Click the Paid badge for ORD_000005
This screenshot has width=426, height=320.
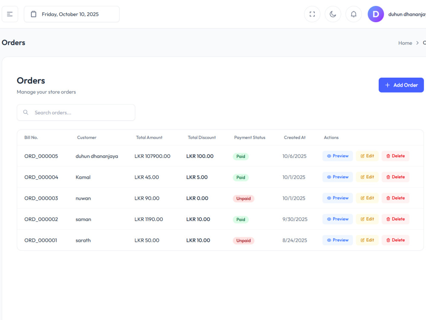click(x=241, y=157)
